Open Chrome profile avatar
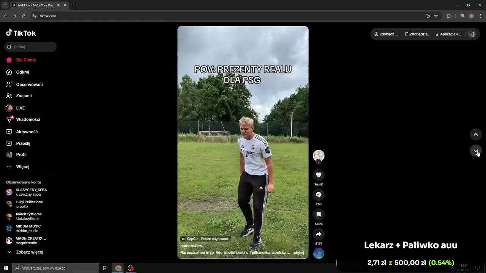Screen dimensions: 486x273 coord(471,16)
